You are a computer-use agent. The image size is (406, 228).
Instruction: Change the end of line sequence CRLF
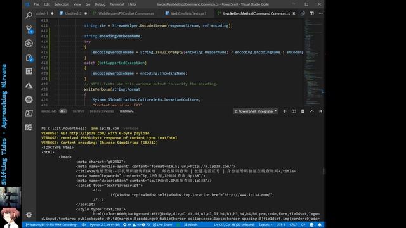[293, 225]
